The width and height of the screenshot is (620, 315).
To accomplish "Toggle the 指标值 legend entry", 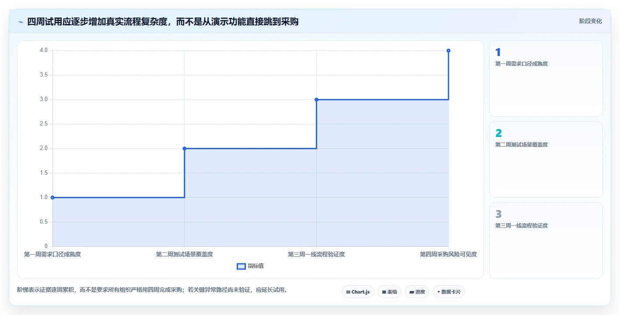I will tap(250, 266).
